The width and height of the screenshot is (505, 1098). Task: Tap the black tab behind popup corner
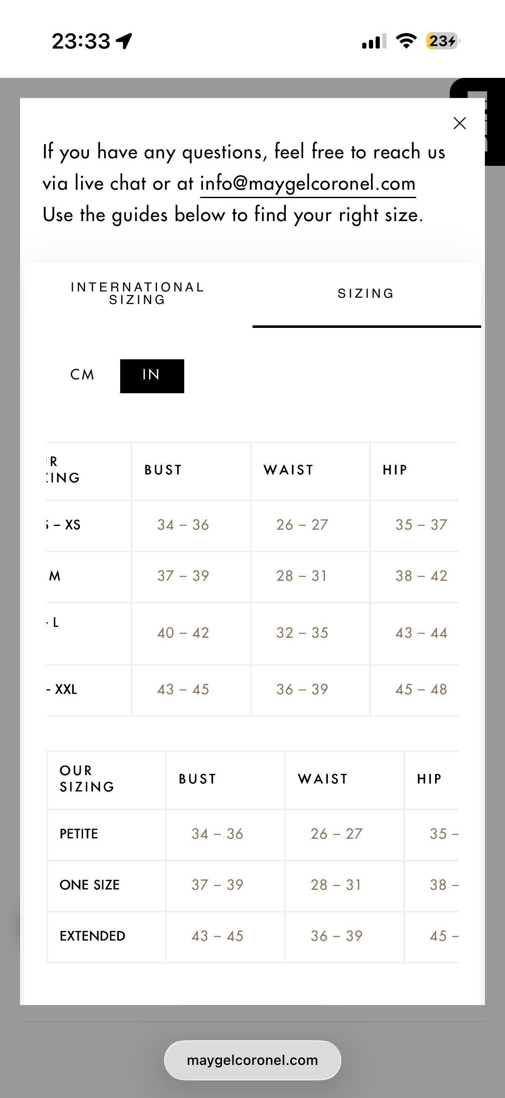pyautogui.click(x=490, y=121)
